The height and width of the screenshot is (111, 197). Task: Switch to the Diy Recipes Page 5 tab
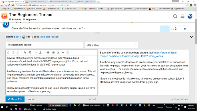(84, 2)
